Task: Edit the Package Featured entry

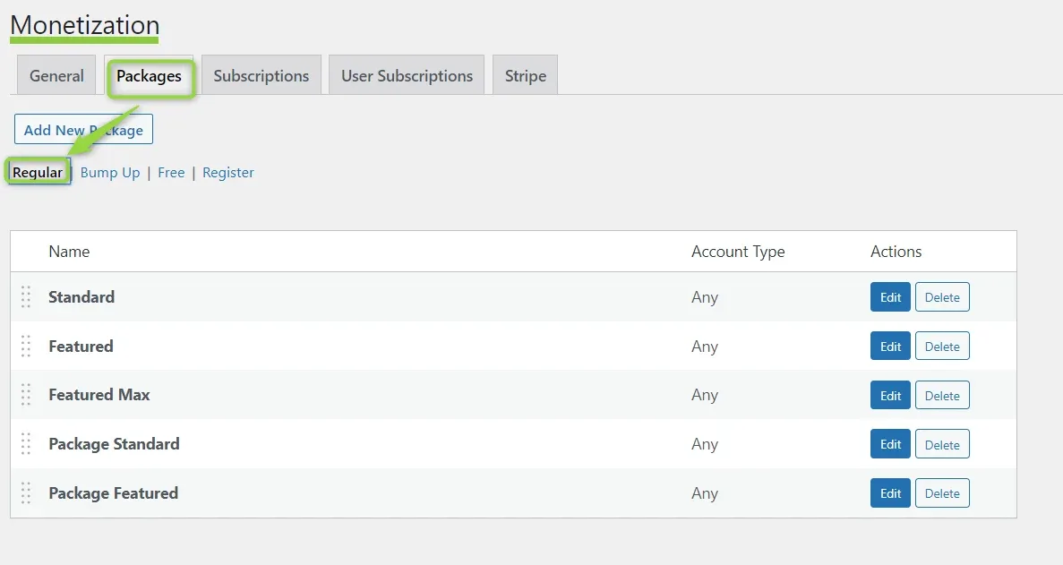Action: [890, 493]
